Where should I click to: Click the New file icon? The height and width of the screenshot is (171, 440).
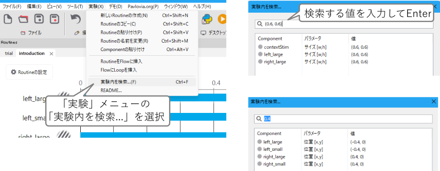tap(8, 19)
